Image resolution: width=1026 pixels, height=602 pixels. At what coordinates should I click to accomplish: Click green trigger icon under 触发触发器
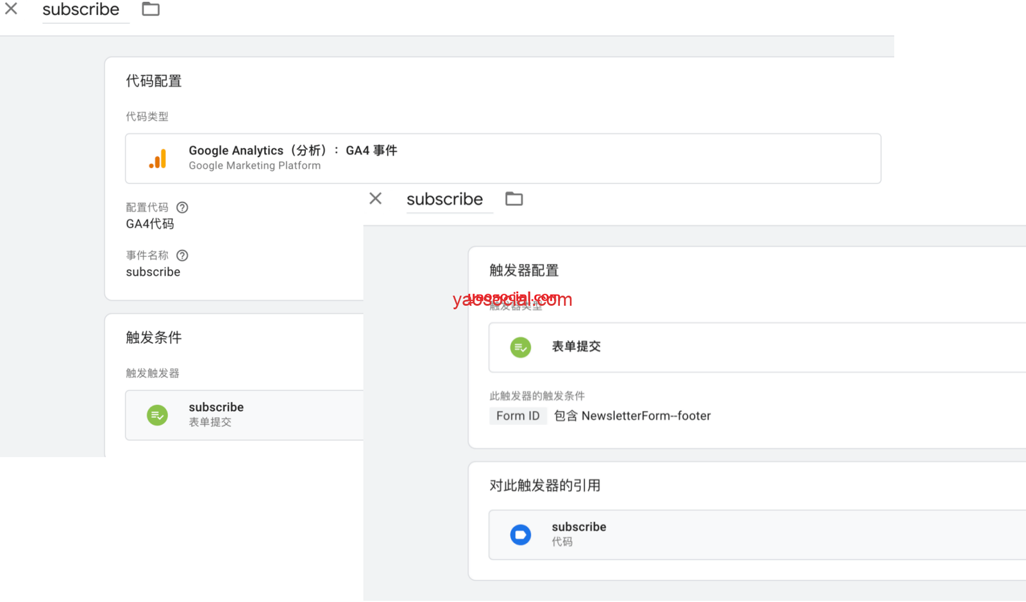click(157, 415)
